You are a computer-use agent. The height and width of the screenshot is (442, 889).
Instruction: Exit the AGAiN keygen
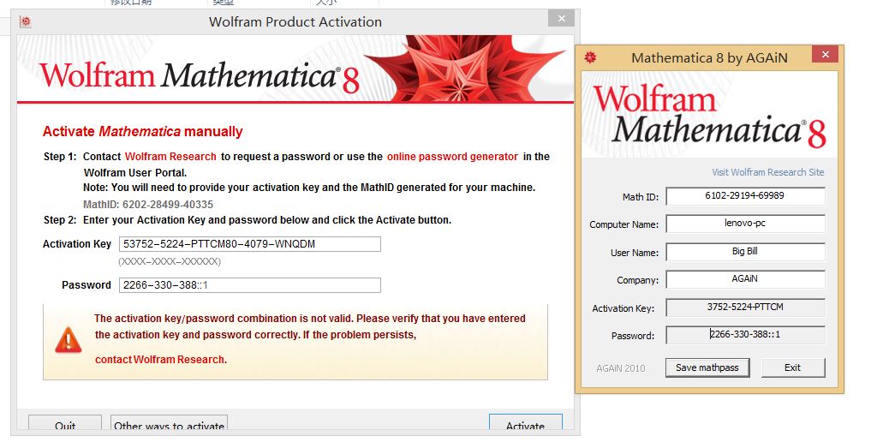792,367
